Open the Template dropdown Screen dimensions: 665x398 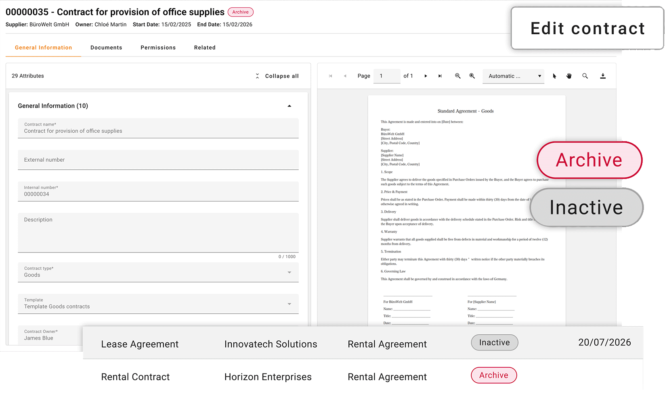click(x=158, y=304)
